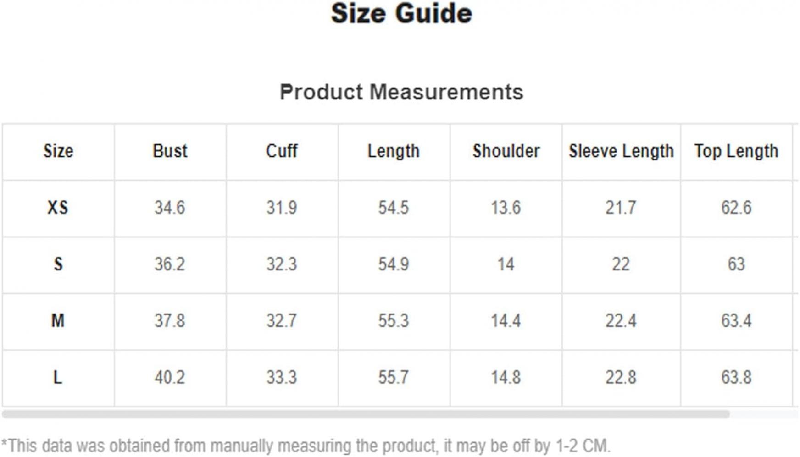This screenshot has width=800, height=457.
Task: Click the Product Measurements heading
Action: (x=401, y=92)
